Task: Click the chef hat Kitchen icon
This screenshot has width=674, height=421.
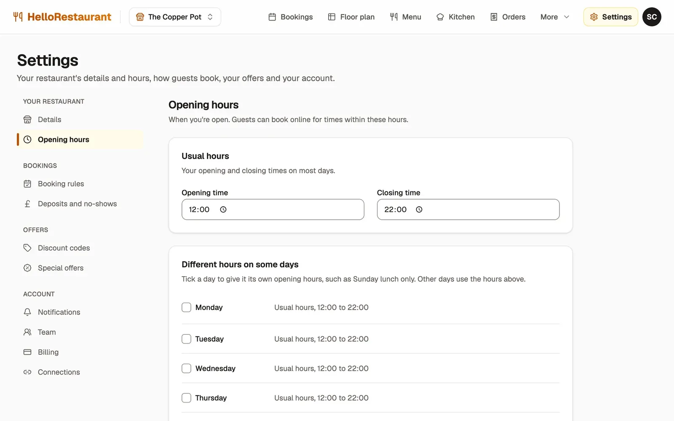Action: click(440, 17)
